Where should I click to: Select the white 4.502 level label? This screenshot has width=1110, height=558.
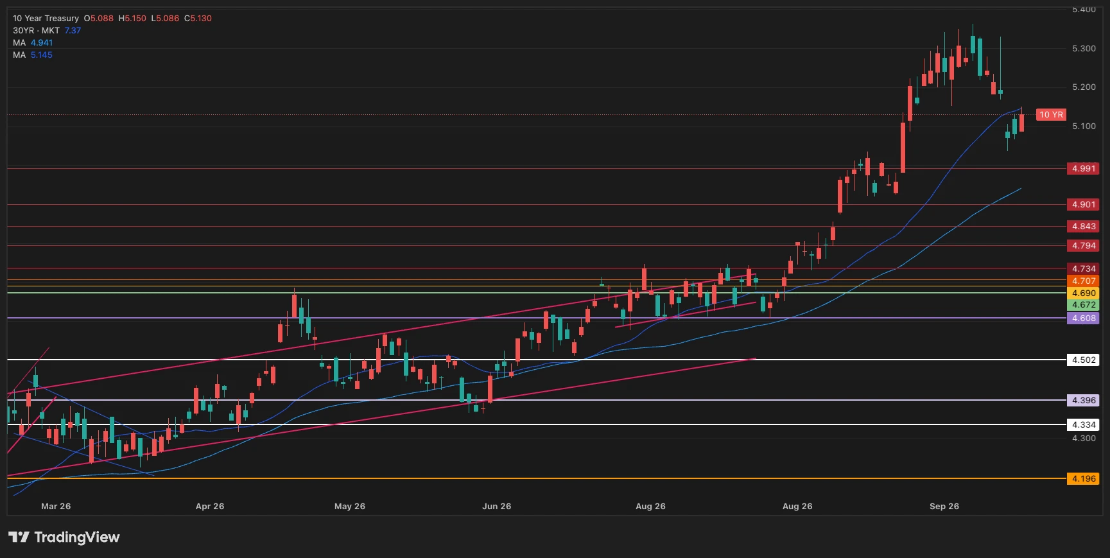click(x=1083, y=360)
